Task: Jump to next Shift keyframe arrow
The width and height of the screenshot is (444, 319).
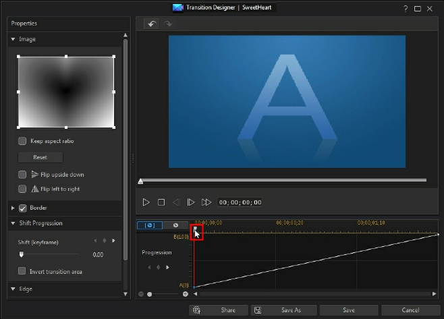Action: click(113, 240)
